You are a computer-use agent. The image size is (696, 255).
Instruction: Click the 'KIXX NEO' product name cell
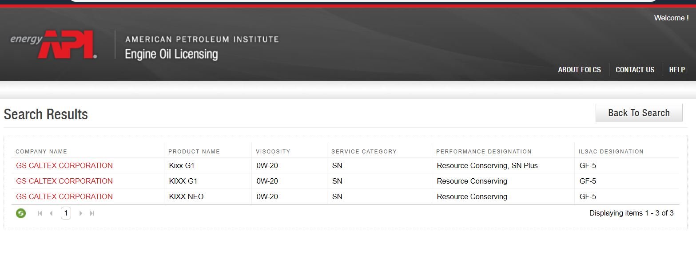[186, 196]
